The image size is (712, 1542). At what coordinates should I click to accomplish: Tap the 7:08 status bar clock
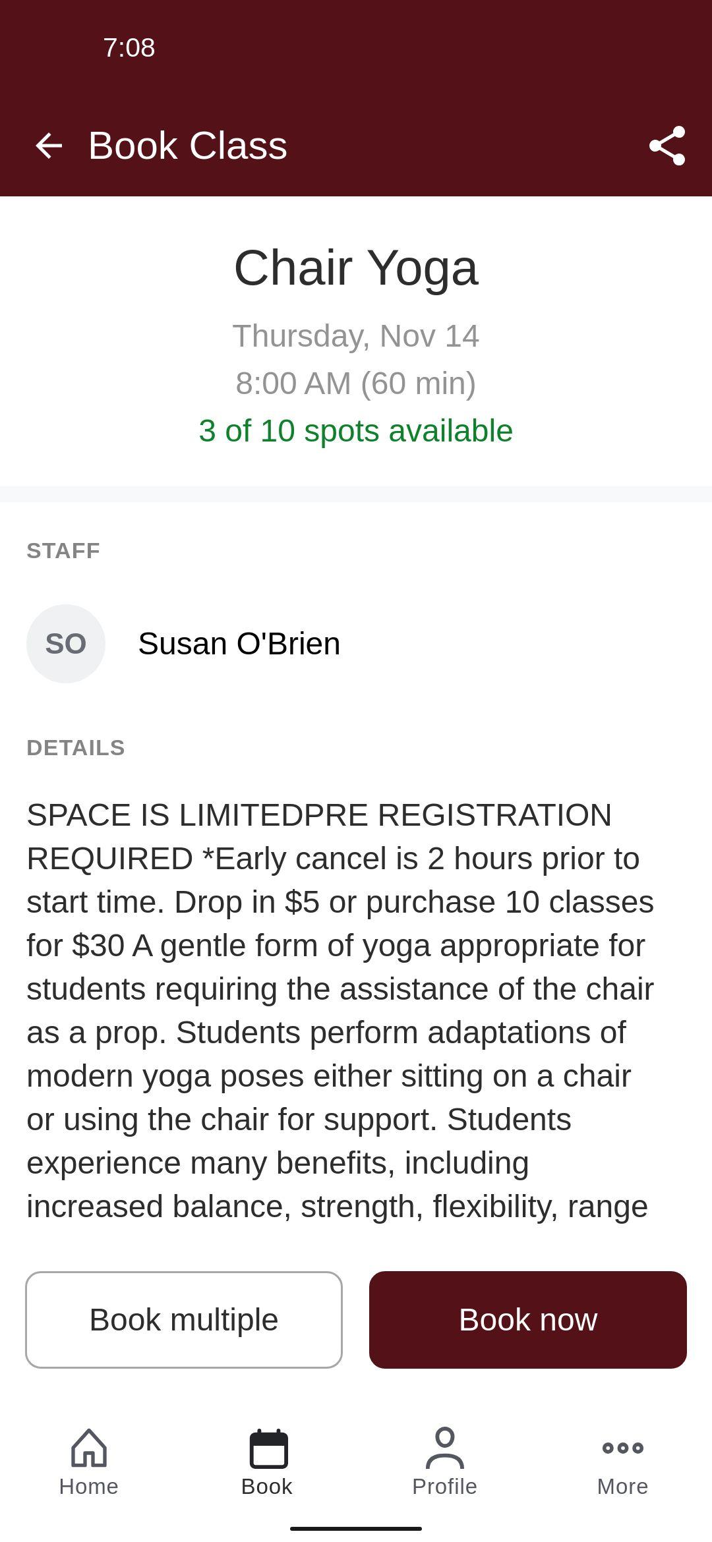tap(129, 47)
